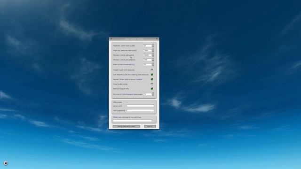Click the down arrow for high res. textures radius
Image resolution: width=301 pixels, height=169 pixels.
pos(153,51)
